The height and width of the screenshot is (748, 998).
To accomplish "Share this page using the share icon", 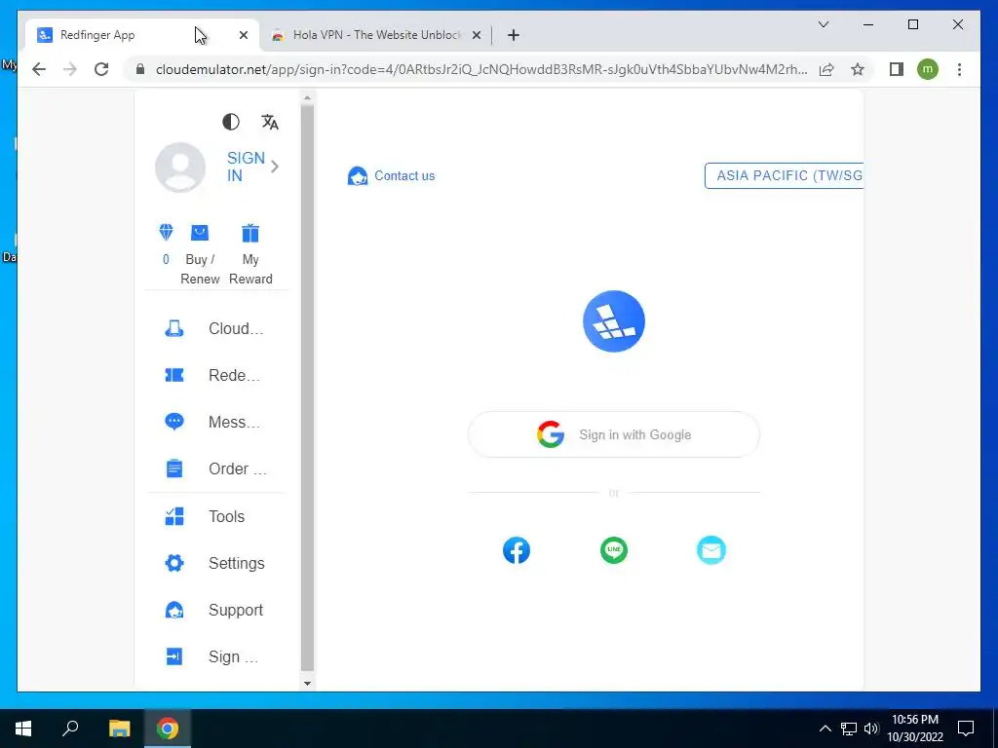I will click(826, 69).
